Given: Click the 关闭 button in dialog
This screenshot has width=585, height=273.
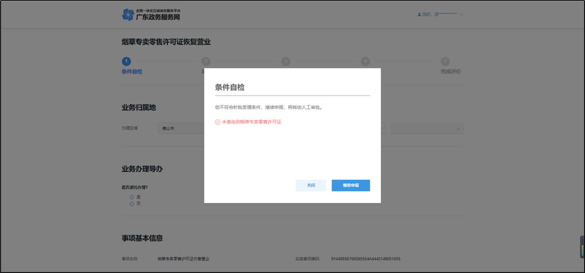Looking at the screenshot, I should coord(311,185).
